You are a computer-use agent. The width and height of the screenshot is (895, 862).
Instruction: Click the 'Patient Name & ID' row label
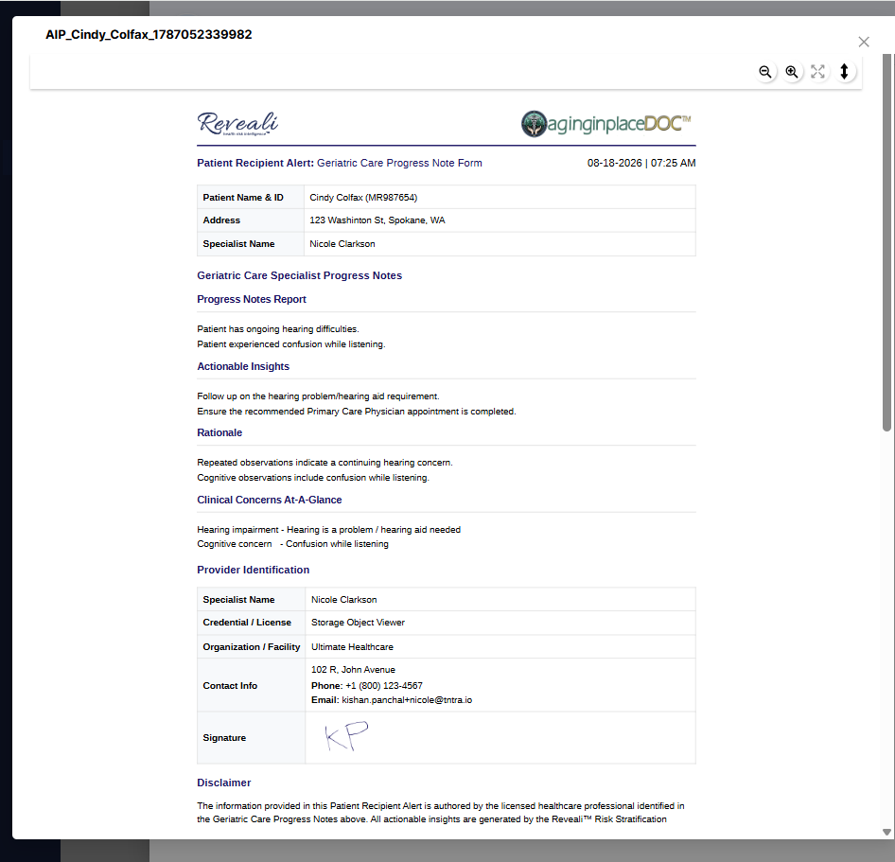coord(243,198)
